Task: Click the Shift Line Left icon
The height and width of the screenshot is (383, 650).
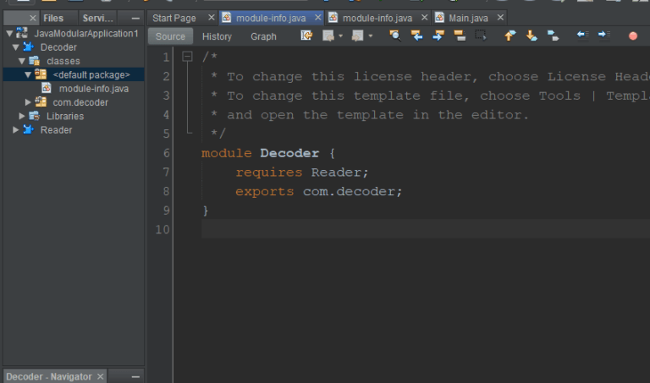Action: pos(581,36)
